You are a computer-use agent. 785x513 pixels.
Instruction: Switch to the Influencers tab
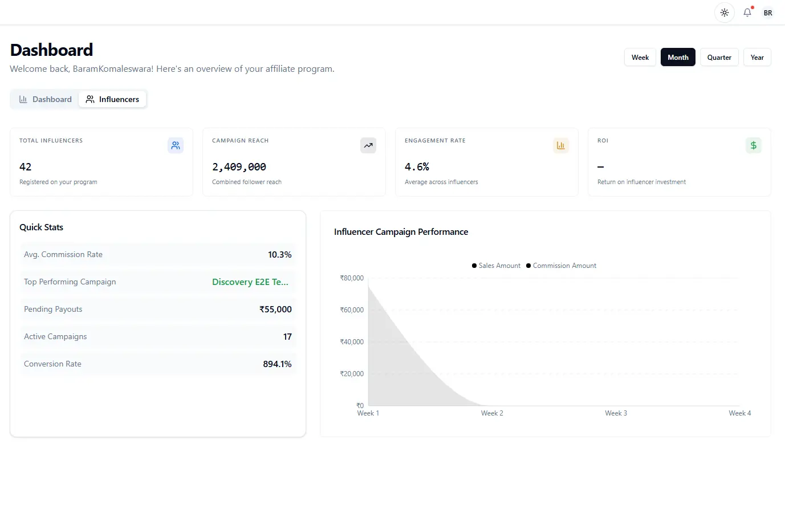112,99
